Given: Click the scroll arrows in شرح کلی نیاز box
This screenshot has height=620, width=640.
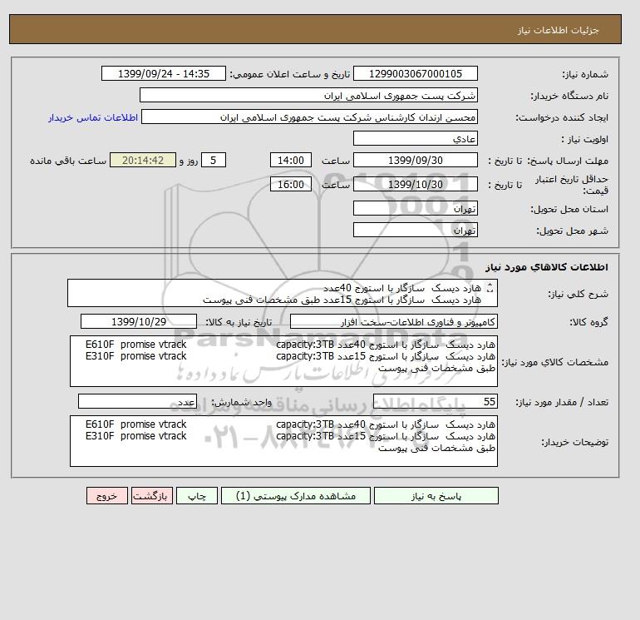Looking at the screenshot, I should coord(490,288).
